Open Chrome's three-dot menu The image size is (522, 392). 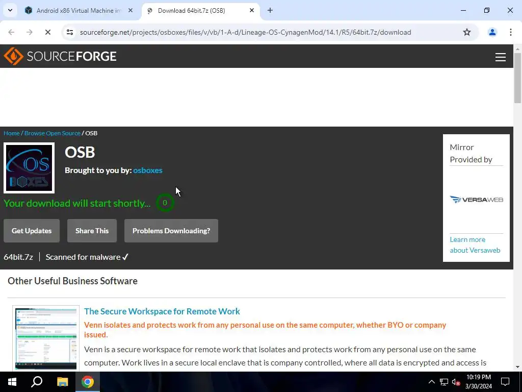511,32
